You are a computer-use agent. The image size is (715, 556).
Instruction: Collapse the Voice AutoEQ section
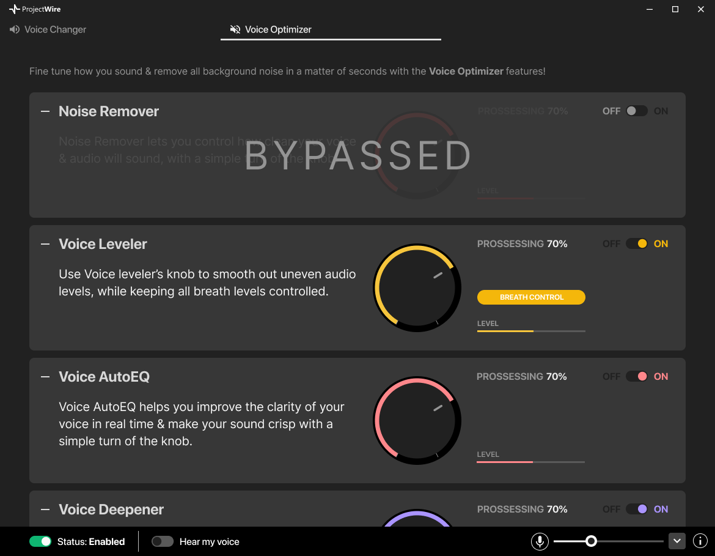click(45, 377)
